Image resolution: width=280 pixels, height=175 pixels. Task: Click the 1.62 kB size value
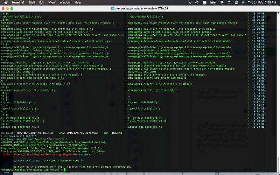(259, 127)
